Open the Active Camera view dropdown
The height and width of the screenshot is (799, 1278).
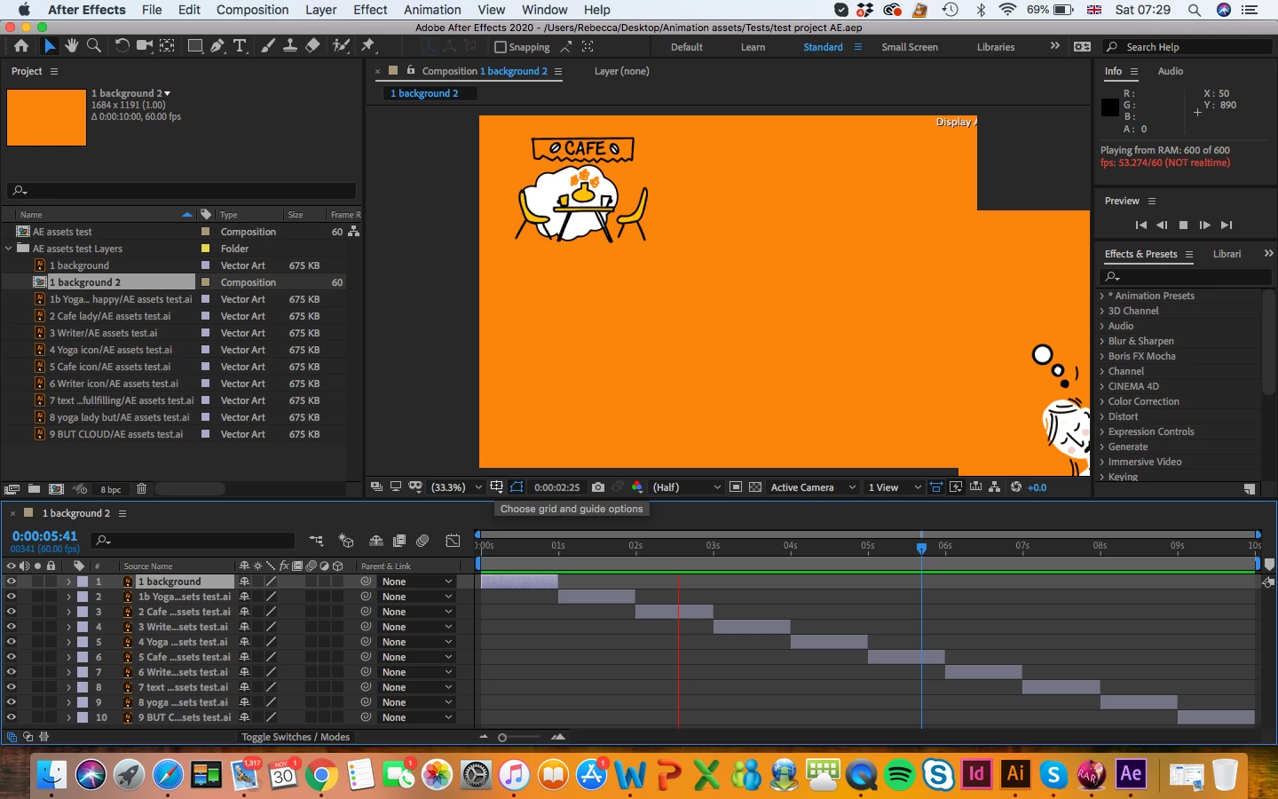point(813,487)
